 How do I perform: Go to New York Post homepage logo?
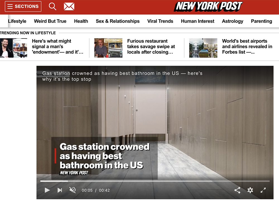click(x=208, y=6)
